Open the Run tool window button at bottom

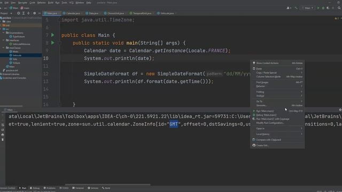[22, 188]
